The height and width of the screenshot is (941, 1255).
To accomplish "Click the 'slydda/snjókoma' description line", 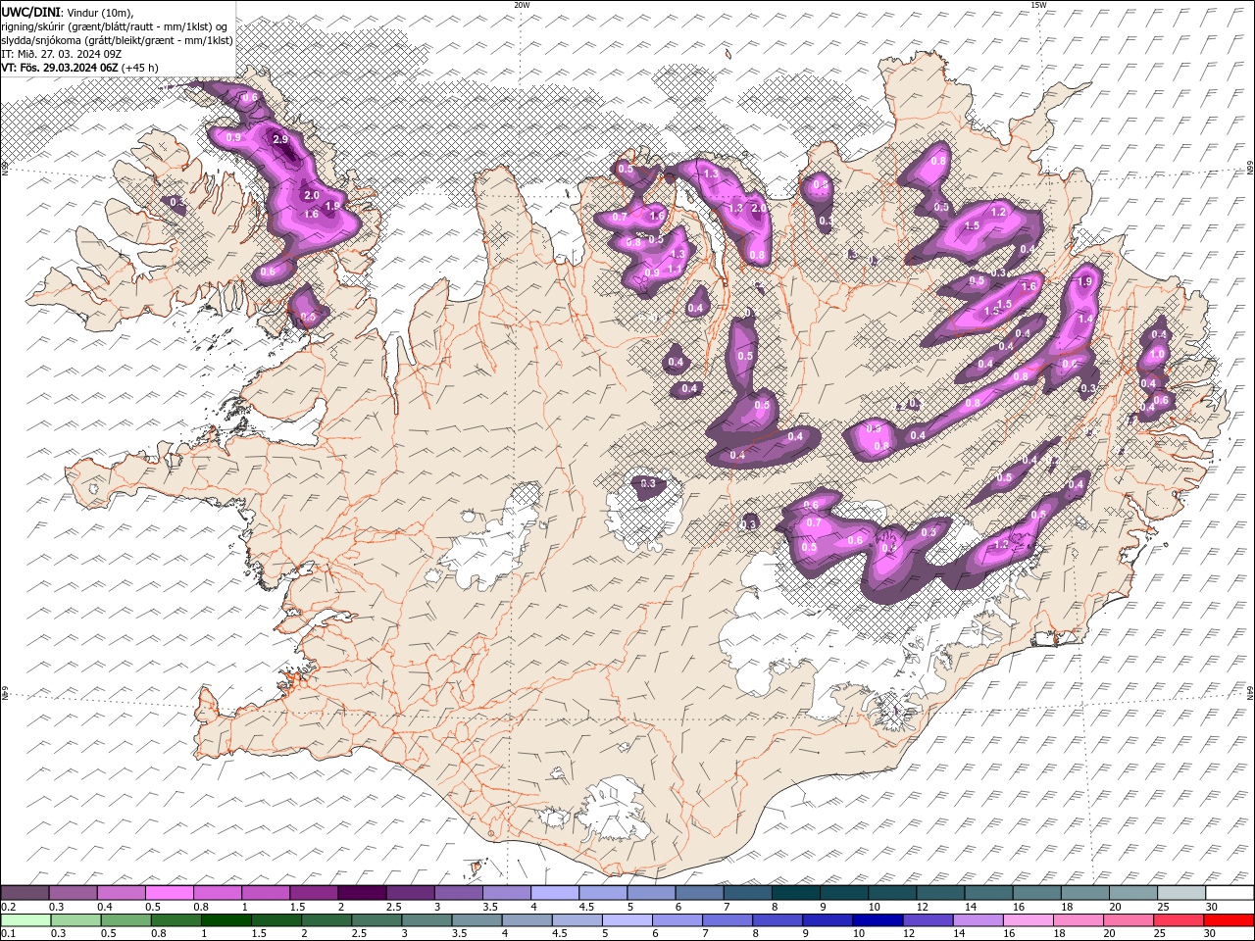I will click(118, 40).
